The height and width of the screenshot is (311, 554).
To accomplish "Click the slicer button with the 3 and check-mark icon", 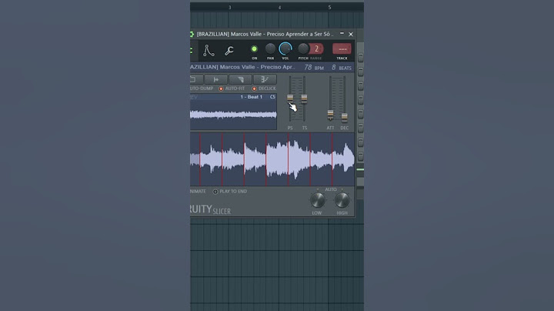I will click(x=265, y=79).
